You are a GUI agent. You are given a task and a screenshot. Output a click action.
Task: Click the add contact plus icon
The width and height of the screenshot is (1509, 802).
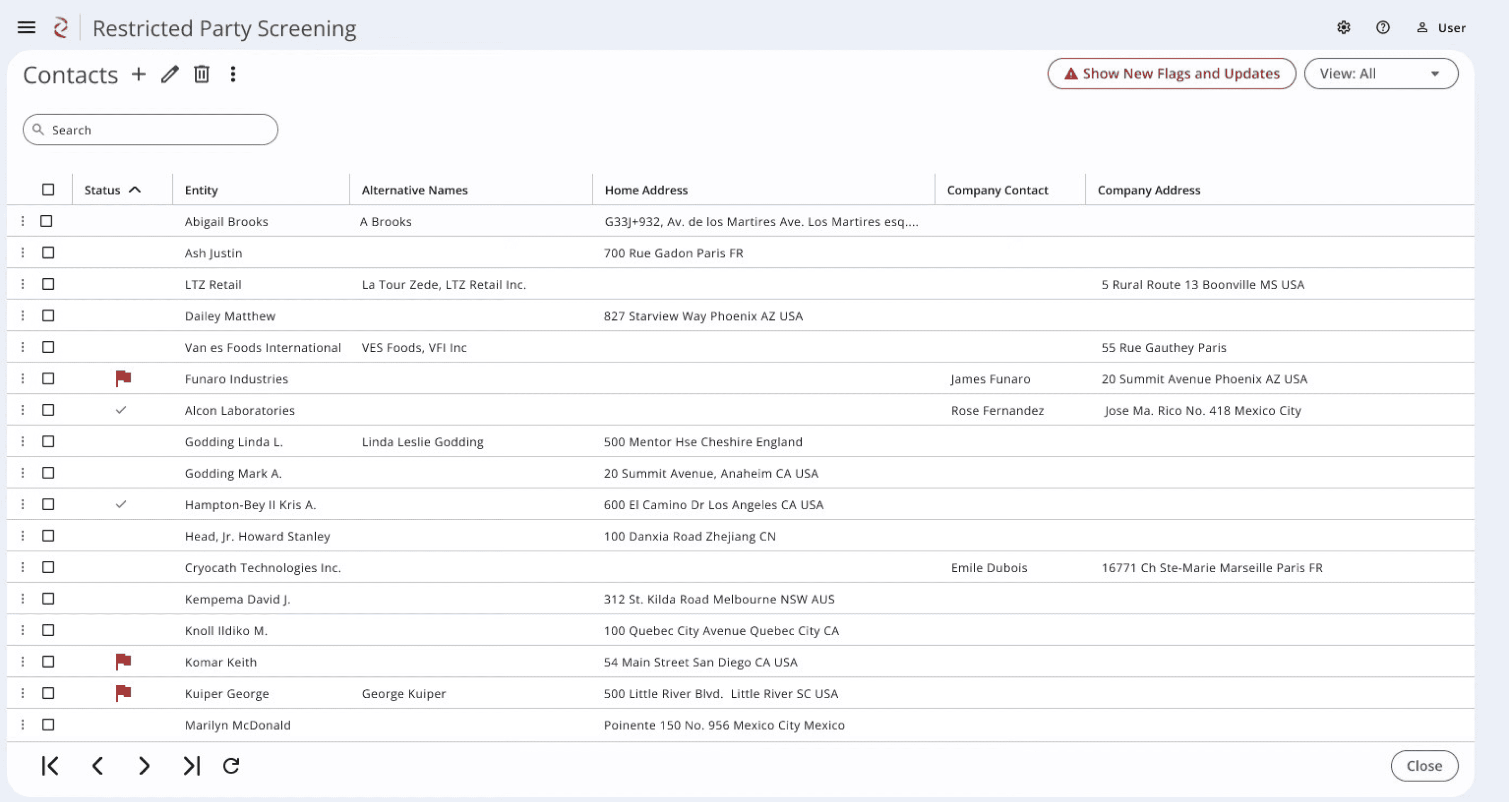pos(139,74)
